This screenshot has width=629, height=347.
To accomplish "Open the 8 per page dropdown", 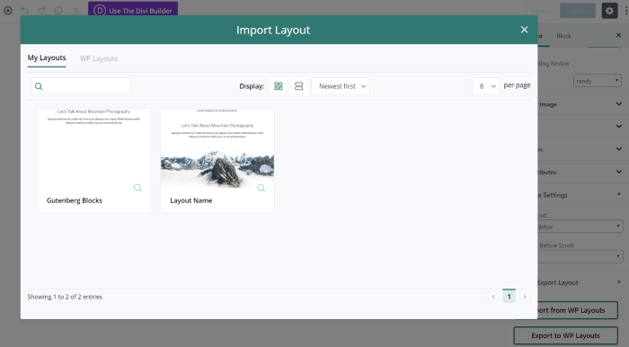I will click(x=486, y=86).
